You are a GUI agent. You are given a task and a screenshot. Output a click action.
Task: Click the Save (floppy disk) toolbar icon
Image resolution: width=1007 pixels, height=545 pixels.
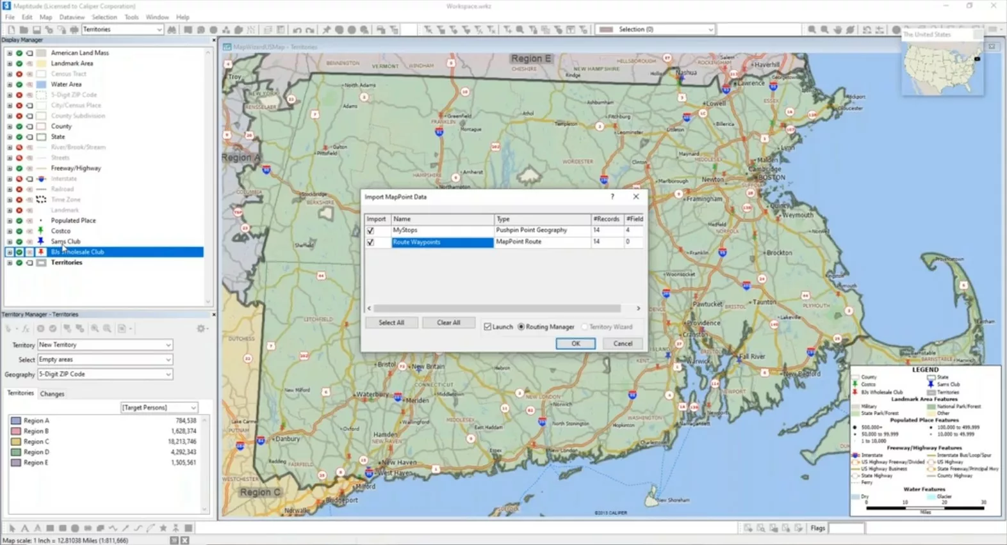pyautogui.click(x=37, y=30)
